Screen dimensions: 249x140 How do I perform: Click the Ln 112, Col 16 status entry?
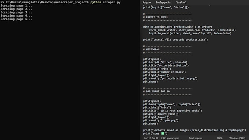(x=151, y=138)
